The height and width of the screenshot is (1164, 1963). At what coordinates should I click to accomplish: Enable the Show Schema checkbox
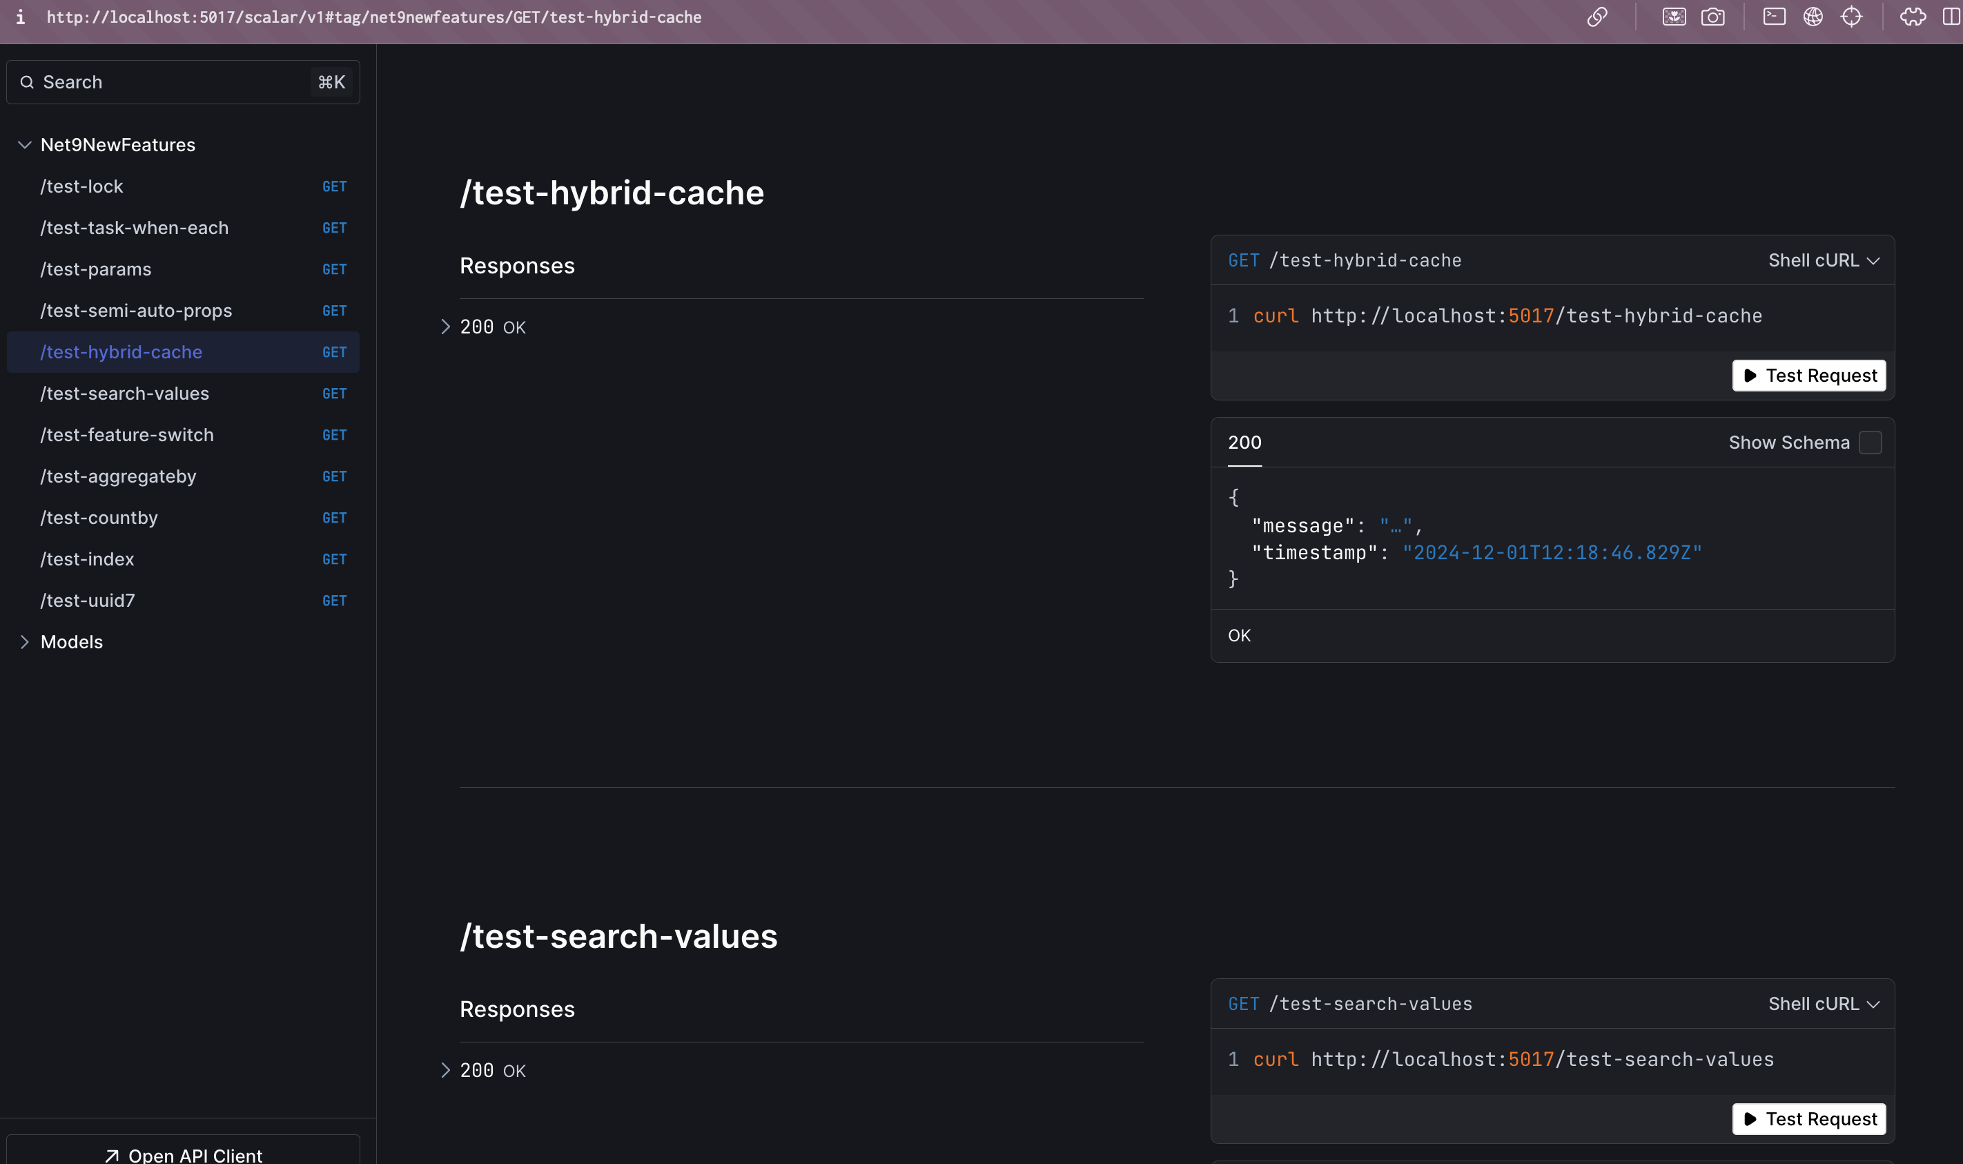click(1870, 443)
